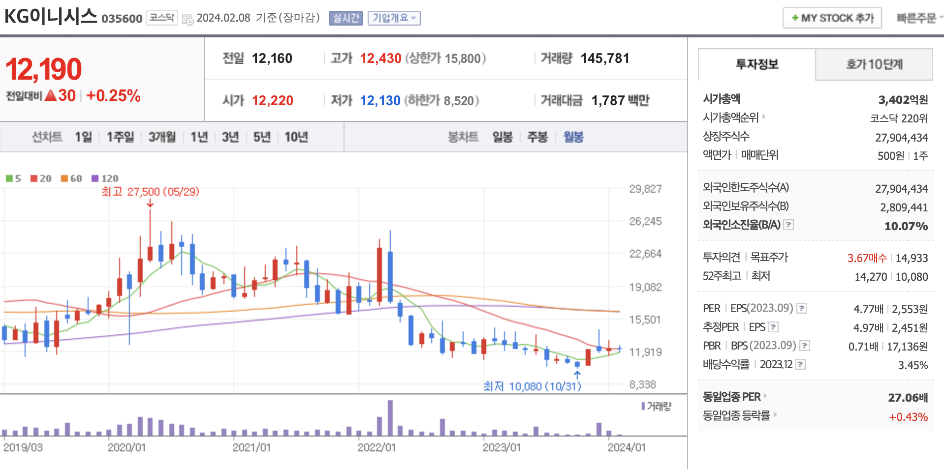Click help icon beside 추정PER EPS
The width and height of the screenshot is (945, 469).
tap(773, 327)
